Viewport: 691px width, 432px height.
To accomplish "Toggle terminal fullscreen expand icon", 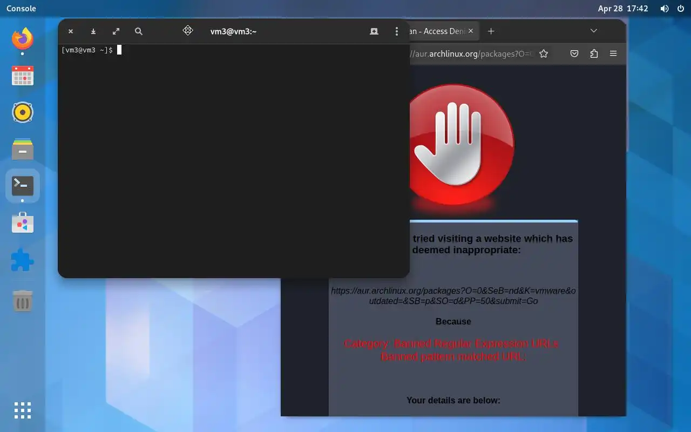I will click(x=116, y=31).
